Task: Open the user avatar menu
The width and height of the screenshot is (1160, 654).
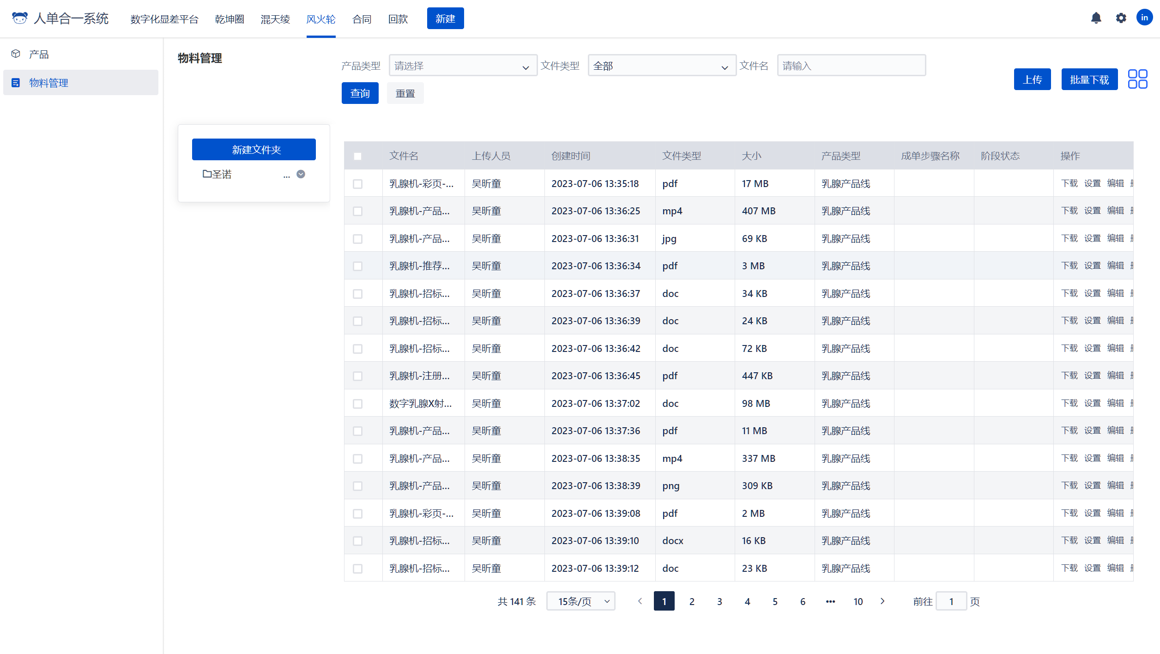Action: point(1144,18)
